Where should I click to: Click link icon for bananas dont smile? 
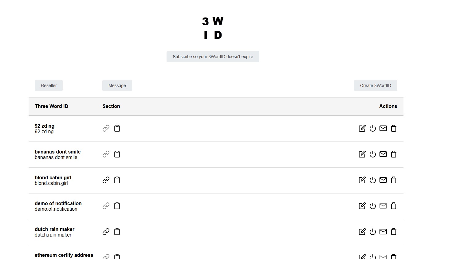tap(106, 154)
